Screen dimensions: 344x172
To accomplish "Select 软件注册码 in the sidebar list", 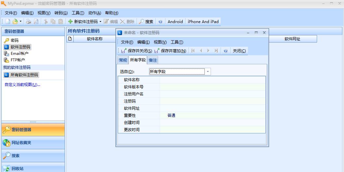I will point(17,47).
